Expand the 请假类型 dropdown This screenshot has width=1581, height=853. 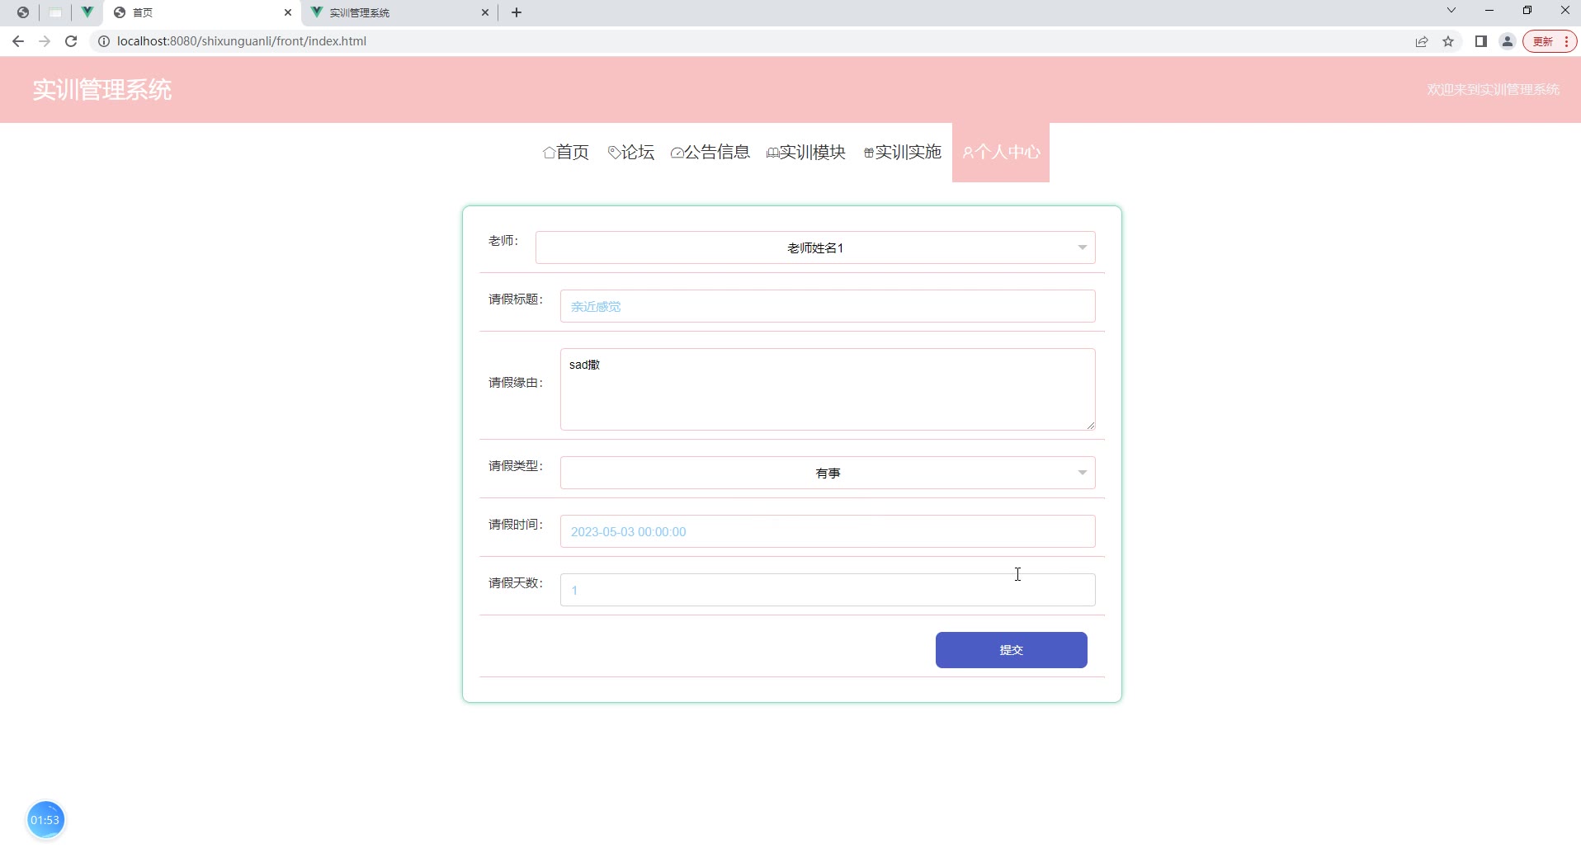(x=828, y=474)
